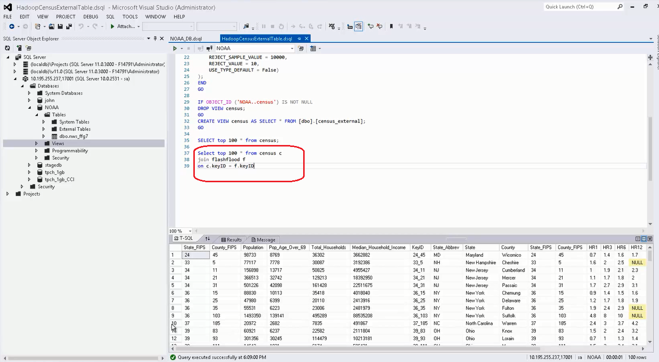Expand the Programmability folder node

[36, 150]
